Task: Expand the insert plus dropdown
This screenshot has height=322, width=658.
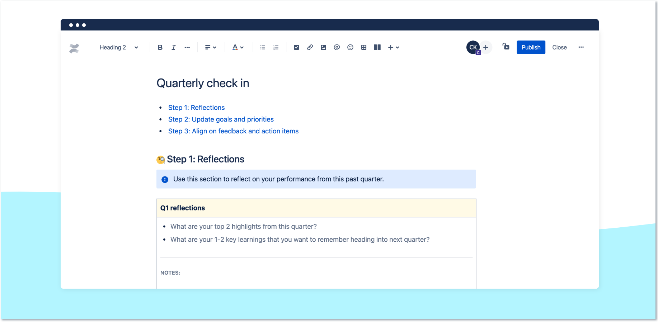Action: [x=394, y=47]
